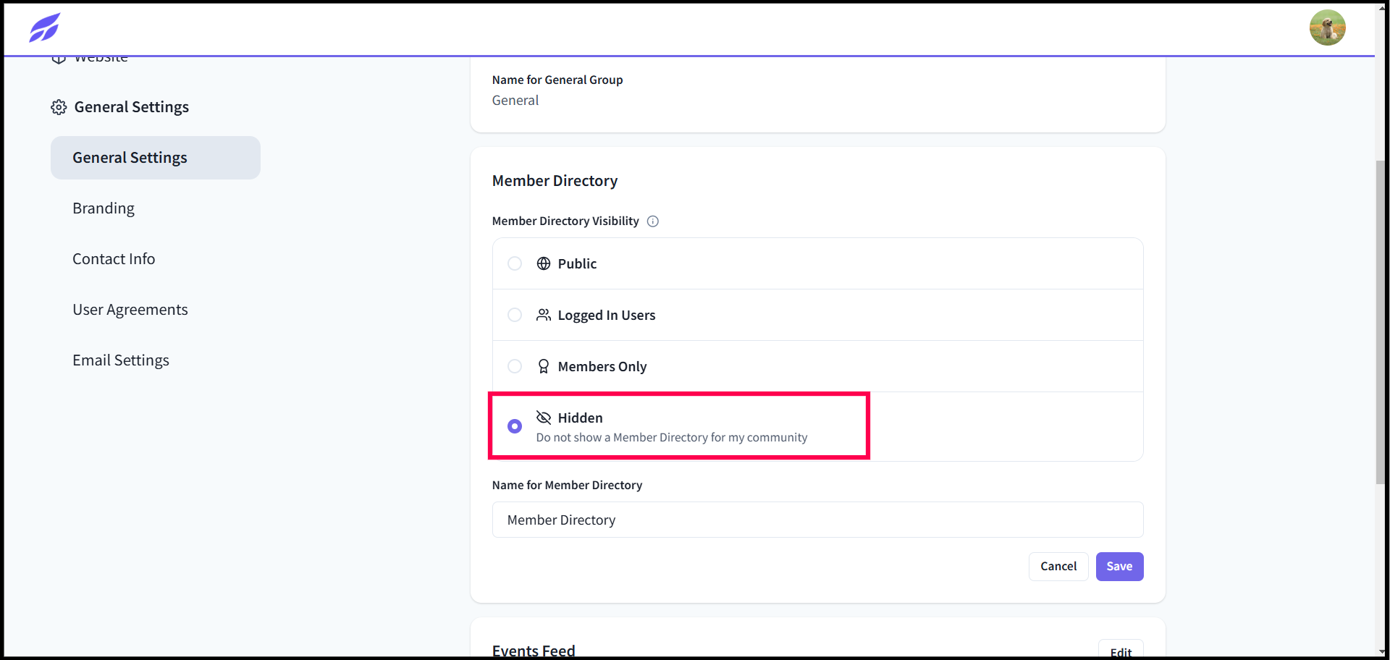The height and width of the screenshot is (660, 1390).
Task: Click the page vertical scrollbar
Action: pos(1381,322)
